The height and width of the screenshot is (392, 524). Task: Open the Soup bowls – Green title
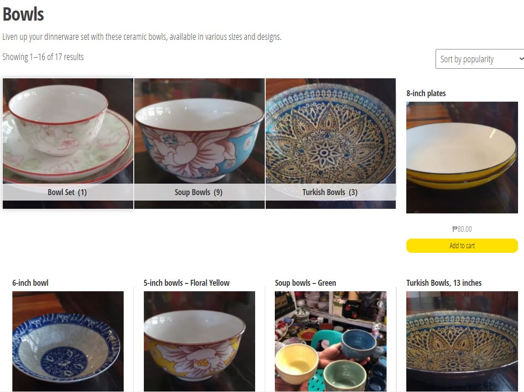[306, 283]
